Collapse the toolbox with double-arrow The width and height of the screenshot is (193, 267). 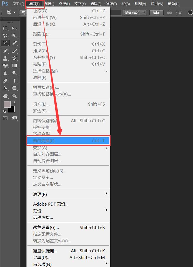pyautogui.click(x=2, y=19)
